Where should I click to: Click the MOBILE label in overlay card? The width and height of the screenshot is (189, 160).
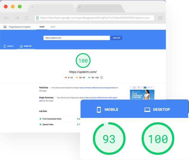tap(111, 110)
